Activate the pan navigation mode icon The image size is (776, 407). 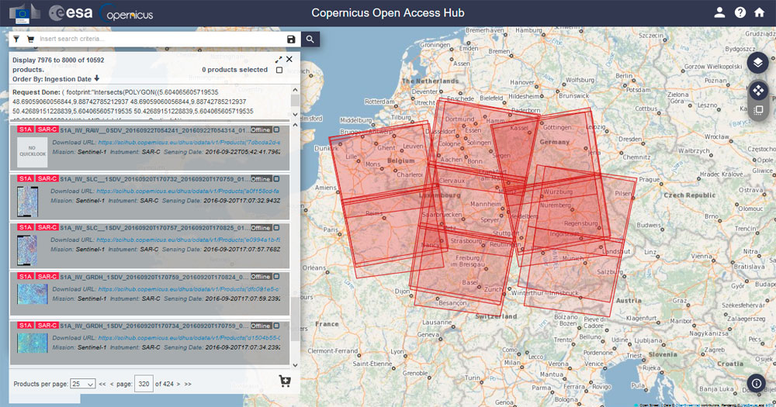[757, 91]
